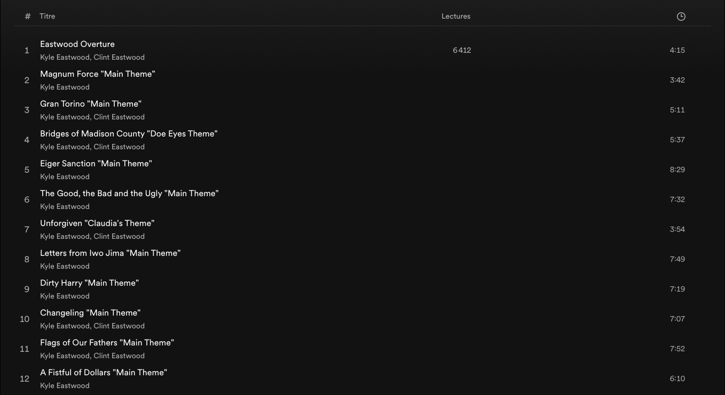
Task: Select Gran Torino "Main Theme" track title
Action: (x=91, y=104)
